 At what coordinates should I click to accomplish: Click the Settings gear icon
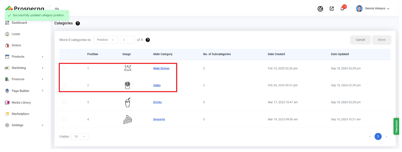pyautogui.click(x=7, y=125)
